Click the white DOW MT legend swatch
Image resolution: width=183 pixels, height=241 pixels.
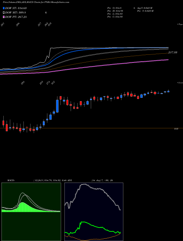click(x=4, y=12)
